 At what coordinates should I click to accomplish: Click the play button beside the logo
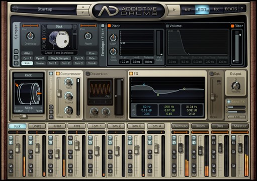click(x=174, y=10)
